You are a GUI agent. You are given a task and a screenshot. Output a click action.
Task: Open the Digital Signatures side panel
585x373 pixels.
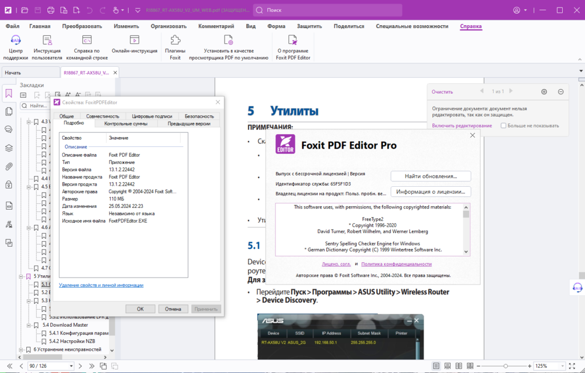click(x=9, y=224)
